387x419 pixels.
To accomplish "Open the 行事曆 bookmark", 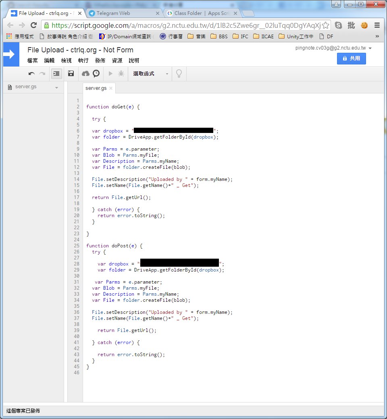I will pos(171,36).
